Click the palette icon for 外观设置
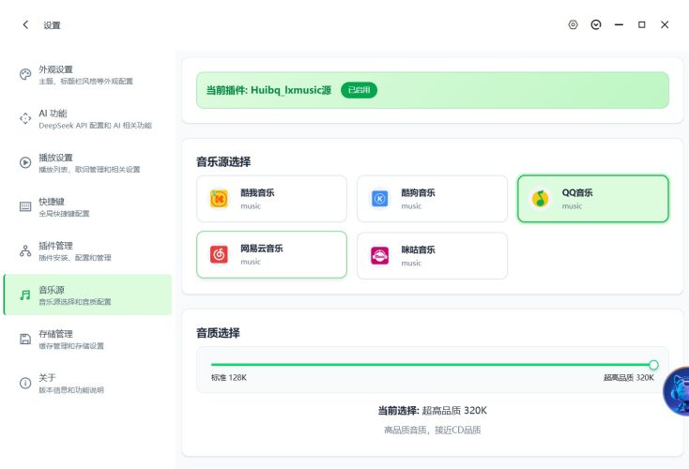Screen dimensions: 689x469 click(x=25, y=74)
